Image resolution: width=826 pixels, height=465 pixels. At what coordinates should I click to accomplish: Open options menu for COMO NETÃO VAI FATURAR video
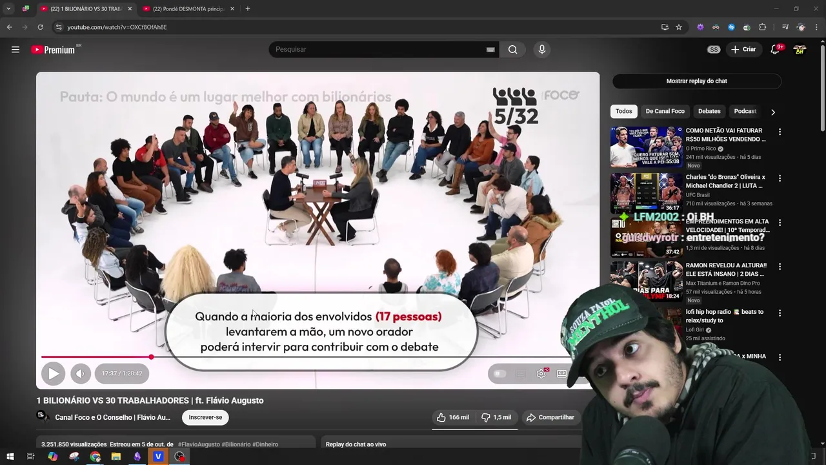pos(780,132)
